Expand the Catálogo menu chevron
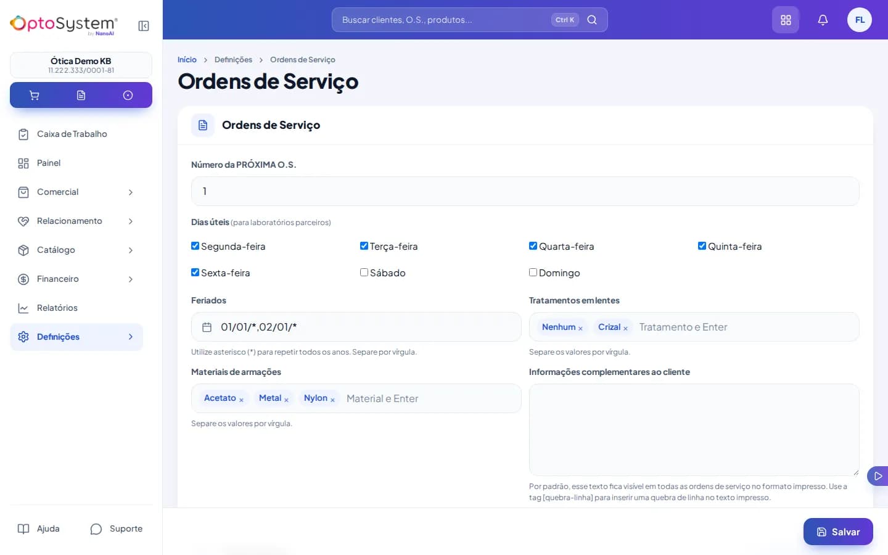The width and height of the screenshot is (888, 555). 131,250
